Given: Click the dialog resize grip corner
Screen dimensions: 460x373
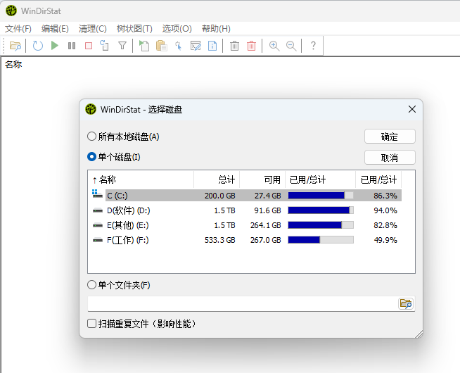Looking at the screenshot, I should 419,334.
